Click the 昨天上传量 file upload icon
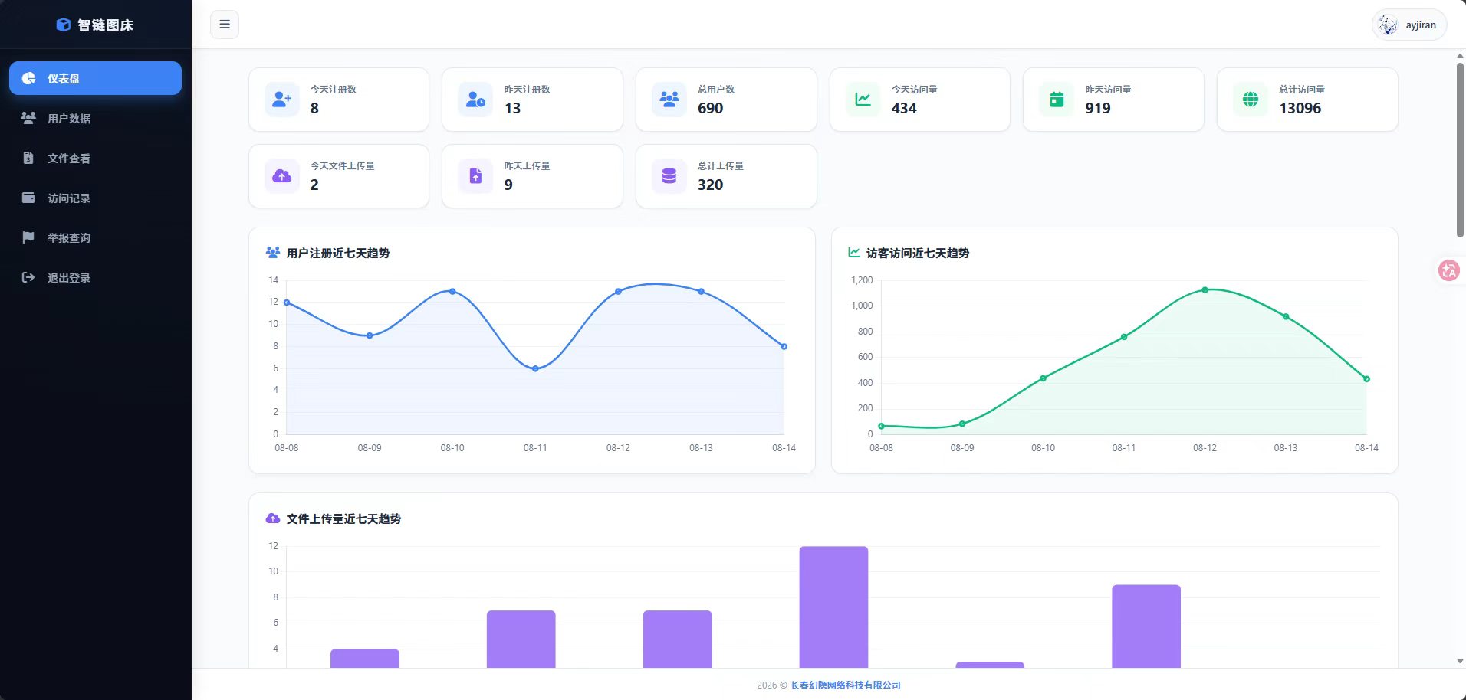 (x=475, y=176)
